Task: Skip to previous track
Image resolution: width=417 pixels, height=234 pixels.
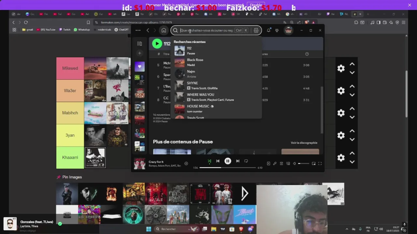Action: click(x=218, y=161)
